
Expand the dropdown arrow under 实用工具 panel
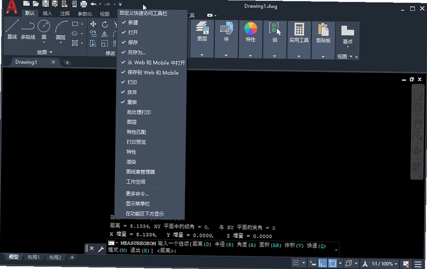coord(299,57)
